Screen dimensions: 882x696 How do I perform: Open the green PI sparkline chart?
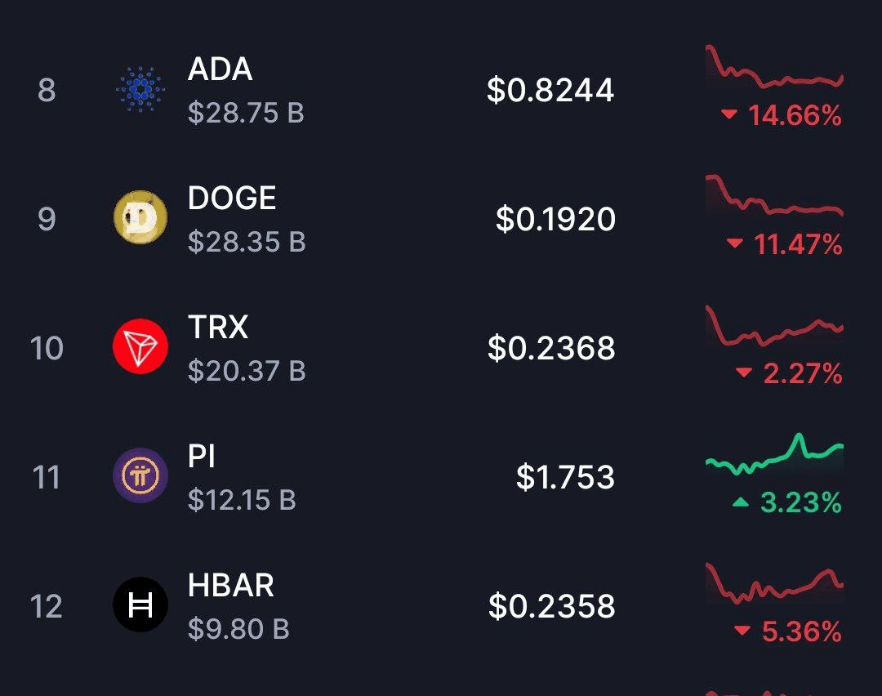(x=774, y=454)
